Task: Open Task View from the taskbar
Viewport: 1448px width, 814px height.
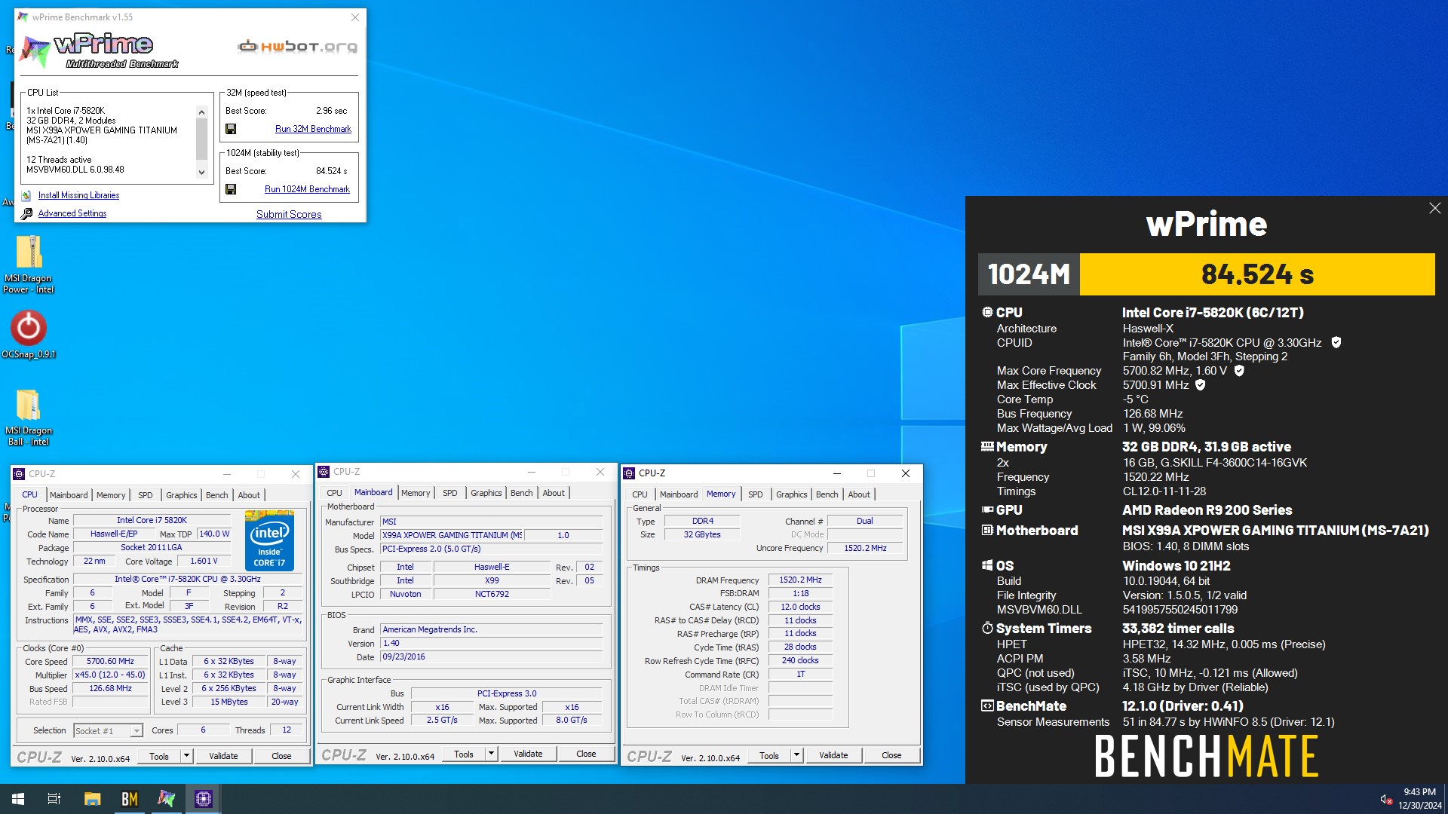Action: (54, 799)
